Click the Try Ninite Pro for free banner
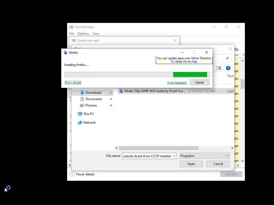The image size is (274, 205). point(184,60)
